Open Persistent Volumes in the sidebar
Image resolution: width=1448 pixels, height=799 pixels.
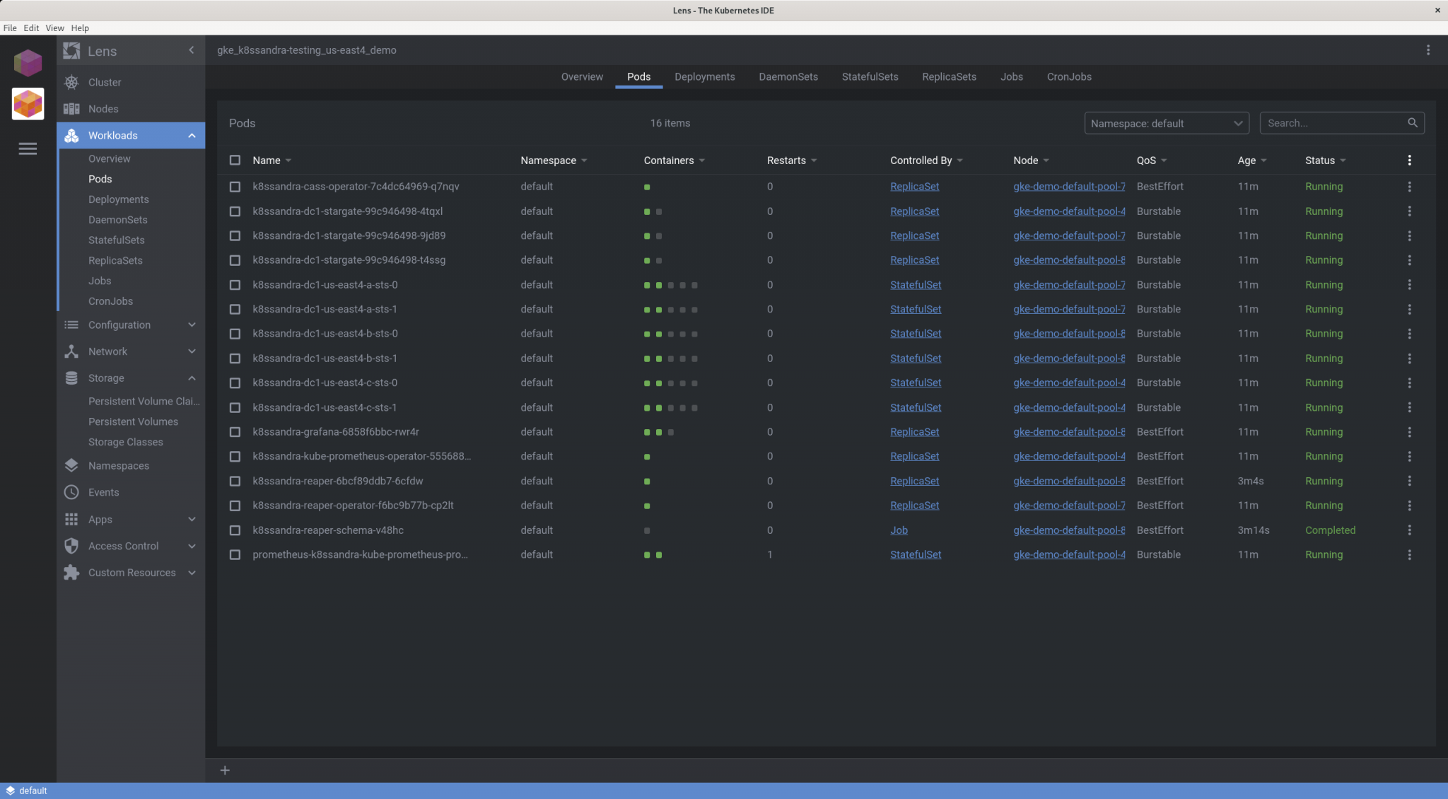tap(133, 421)
